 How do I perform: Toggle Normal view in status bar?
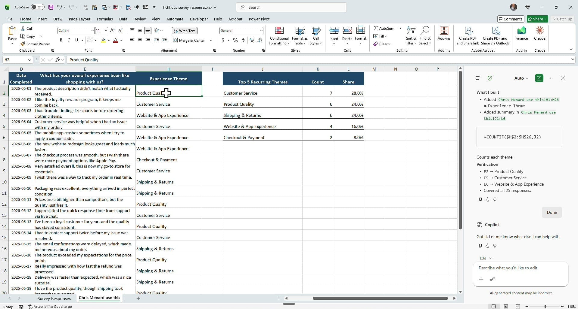[x=493, y=307]
